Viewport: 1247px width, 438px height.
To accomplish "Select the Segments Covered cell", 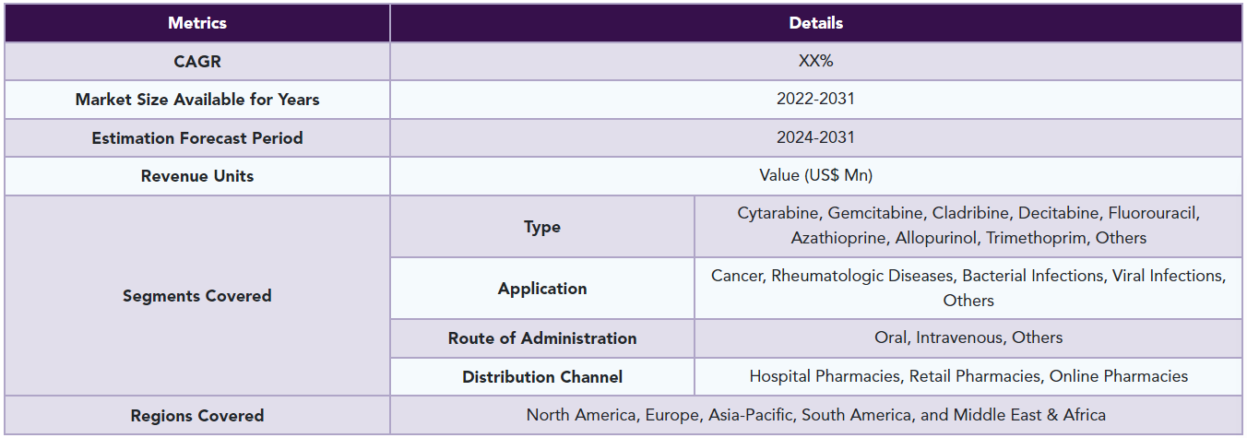I will (x=197, y=296).
